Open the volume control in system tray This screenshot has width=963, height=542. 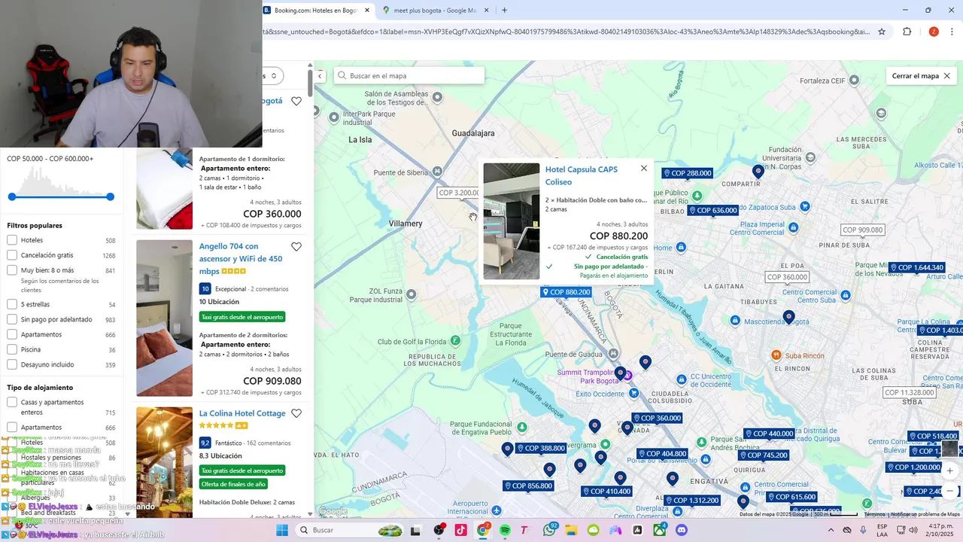click(x=913, y=530)
